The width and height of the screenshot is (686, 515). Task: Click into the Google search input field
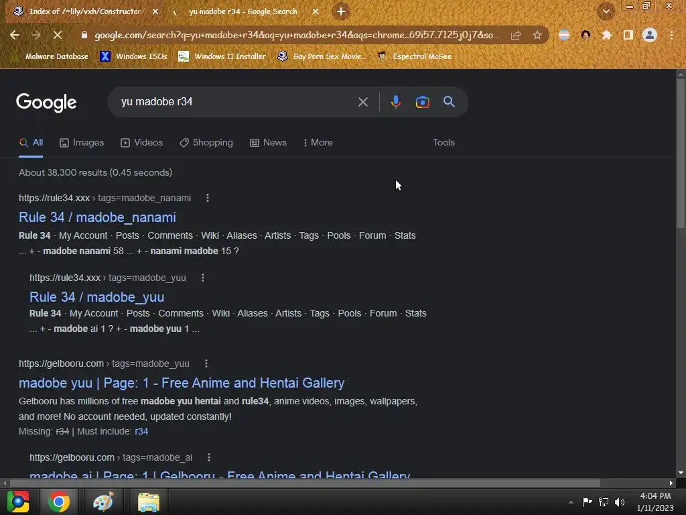coord(236,102)
